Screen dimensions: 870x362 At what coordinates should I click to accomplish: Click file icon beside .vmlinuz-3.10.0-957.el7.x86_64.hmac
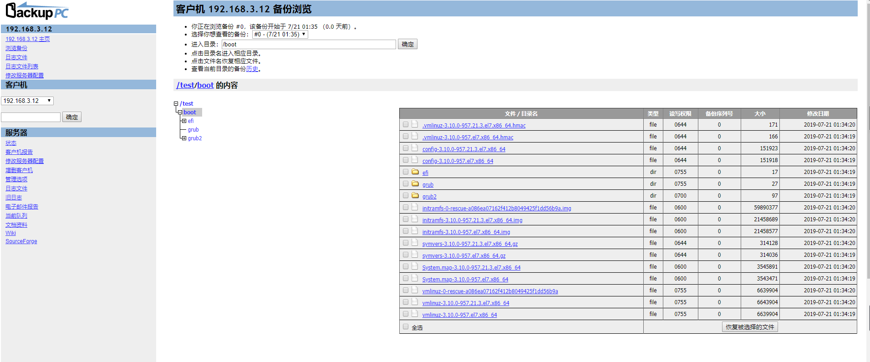pos(415,136)
